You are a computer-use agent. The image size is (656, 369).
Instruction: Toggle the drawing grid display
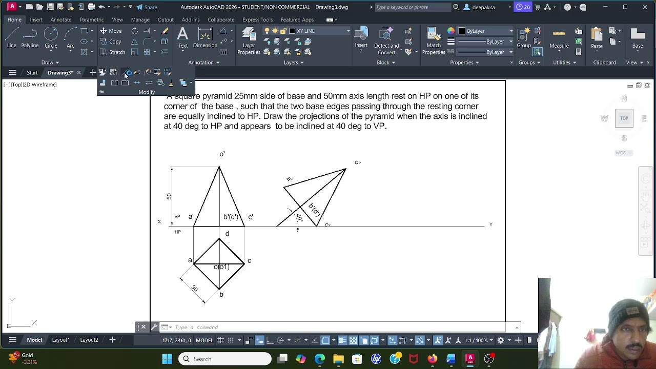220,340
